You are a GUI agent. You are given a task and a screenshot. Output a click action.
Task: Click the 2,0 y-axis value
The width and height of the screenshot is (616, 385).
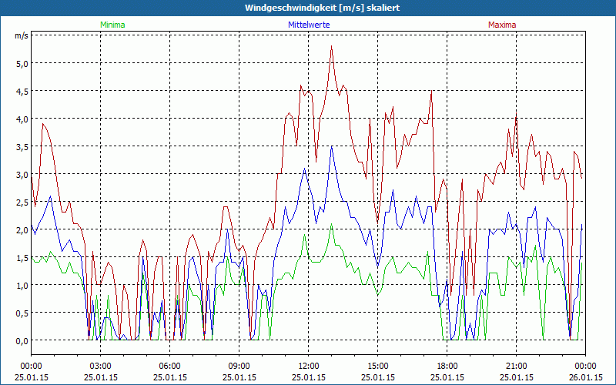click(22, 229)
